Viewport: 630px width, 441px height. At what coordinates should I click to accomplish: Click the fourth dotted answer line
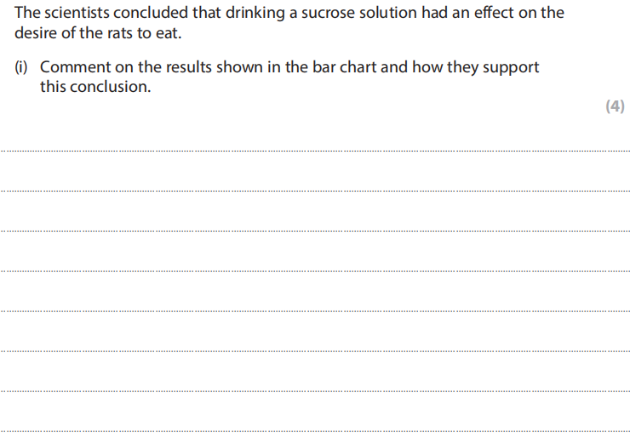[315, 271]
